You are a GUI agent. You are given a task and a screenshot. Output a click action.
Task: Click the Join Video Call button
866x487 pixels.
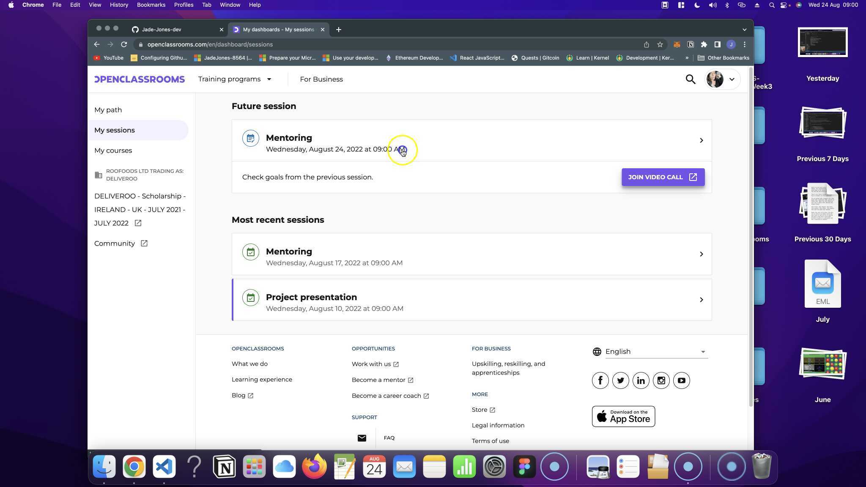[x=663, y=177]
